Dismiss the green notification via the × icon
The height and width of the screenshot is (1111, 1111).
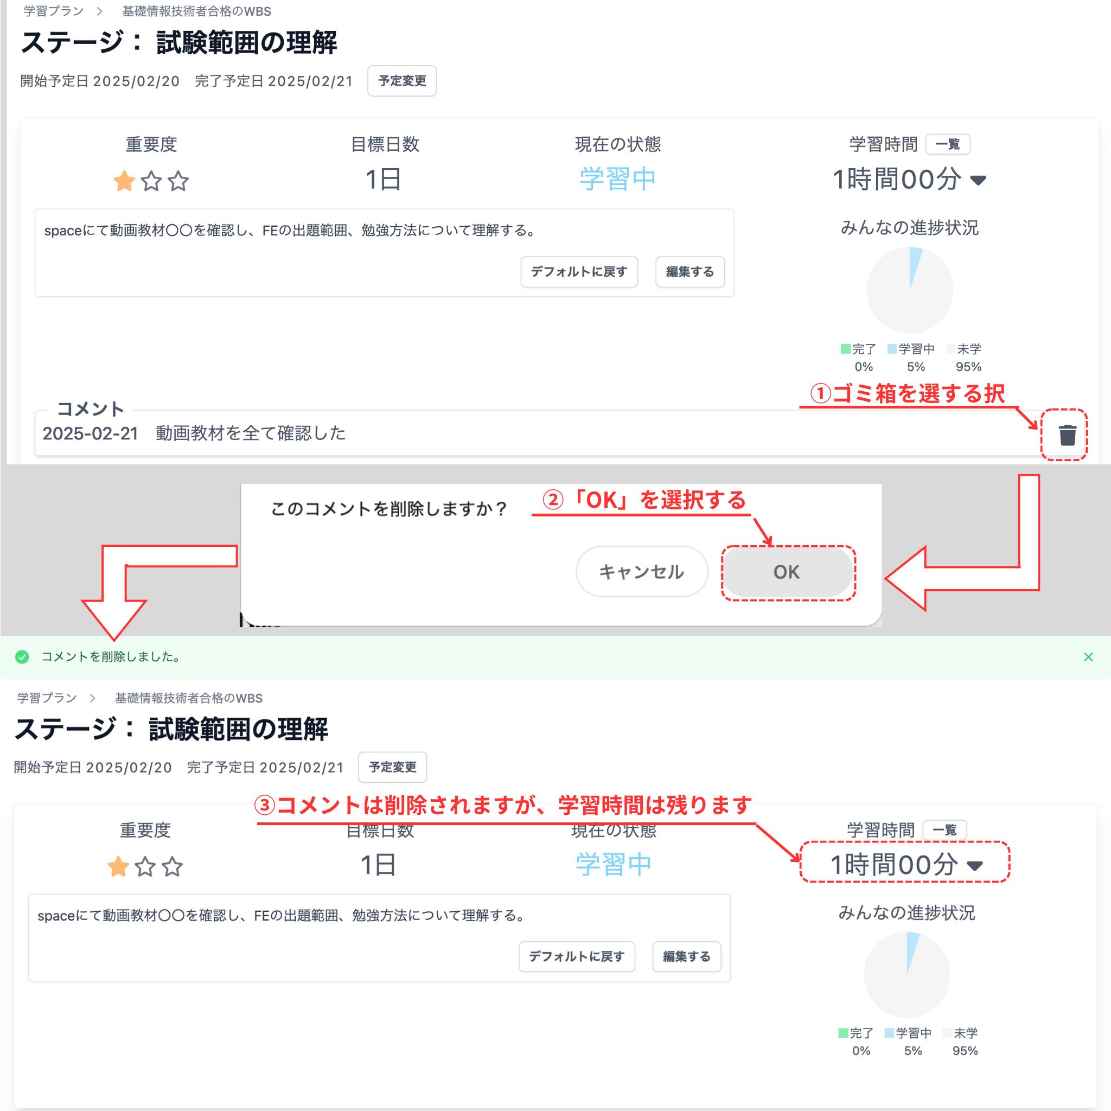pos(1088,657)
